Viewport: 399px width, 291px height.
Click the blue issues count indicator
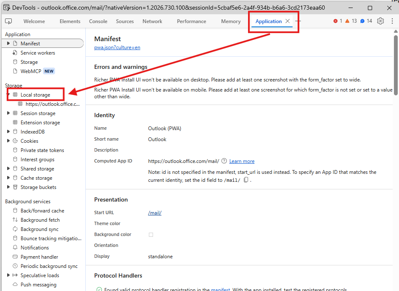(366, 21)
